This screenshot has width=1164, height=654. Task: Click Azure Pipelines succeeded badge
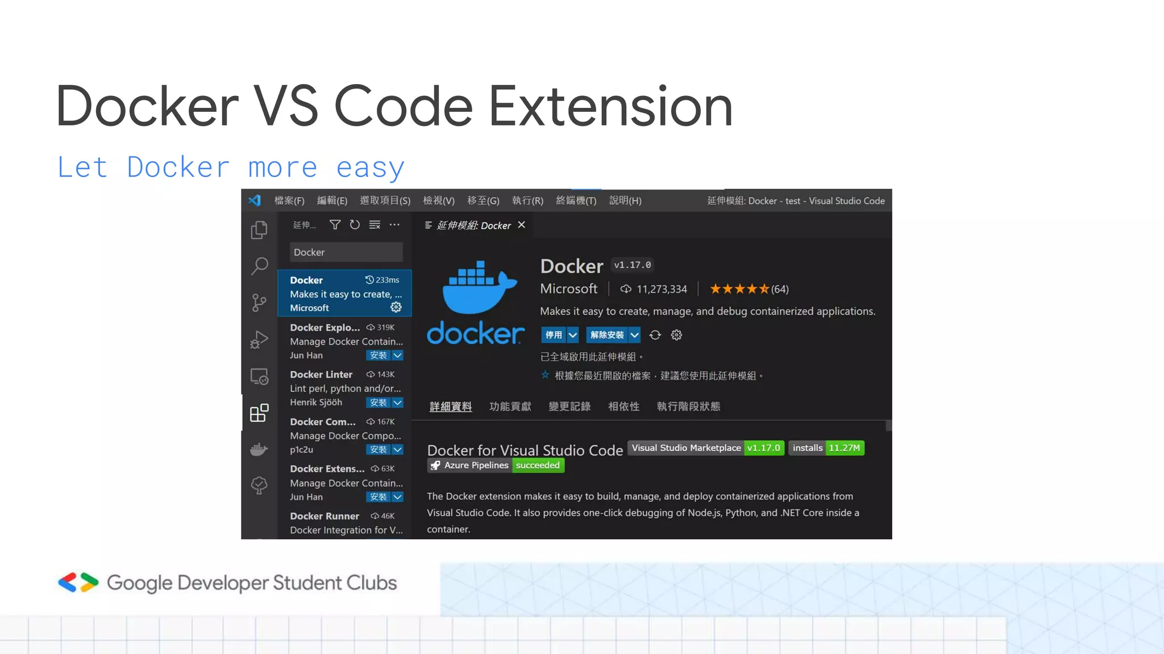496,466
